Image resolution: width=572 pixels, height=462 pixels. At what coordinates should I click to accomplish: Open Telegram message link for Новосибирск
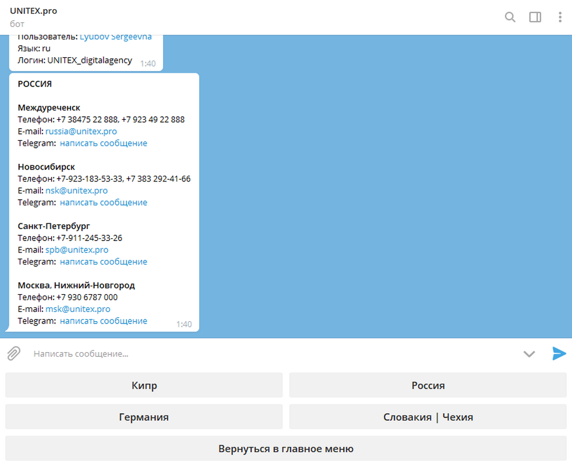point(104,202)
